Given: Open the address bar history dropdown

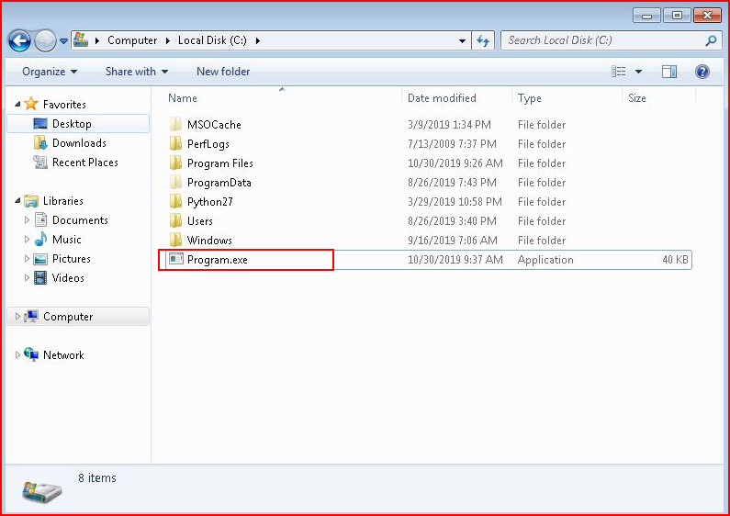Looking at the screenshot, I should 462,41.
